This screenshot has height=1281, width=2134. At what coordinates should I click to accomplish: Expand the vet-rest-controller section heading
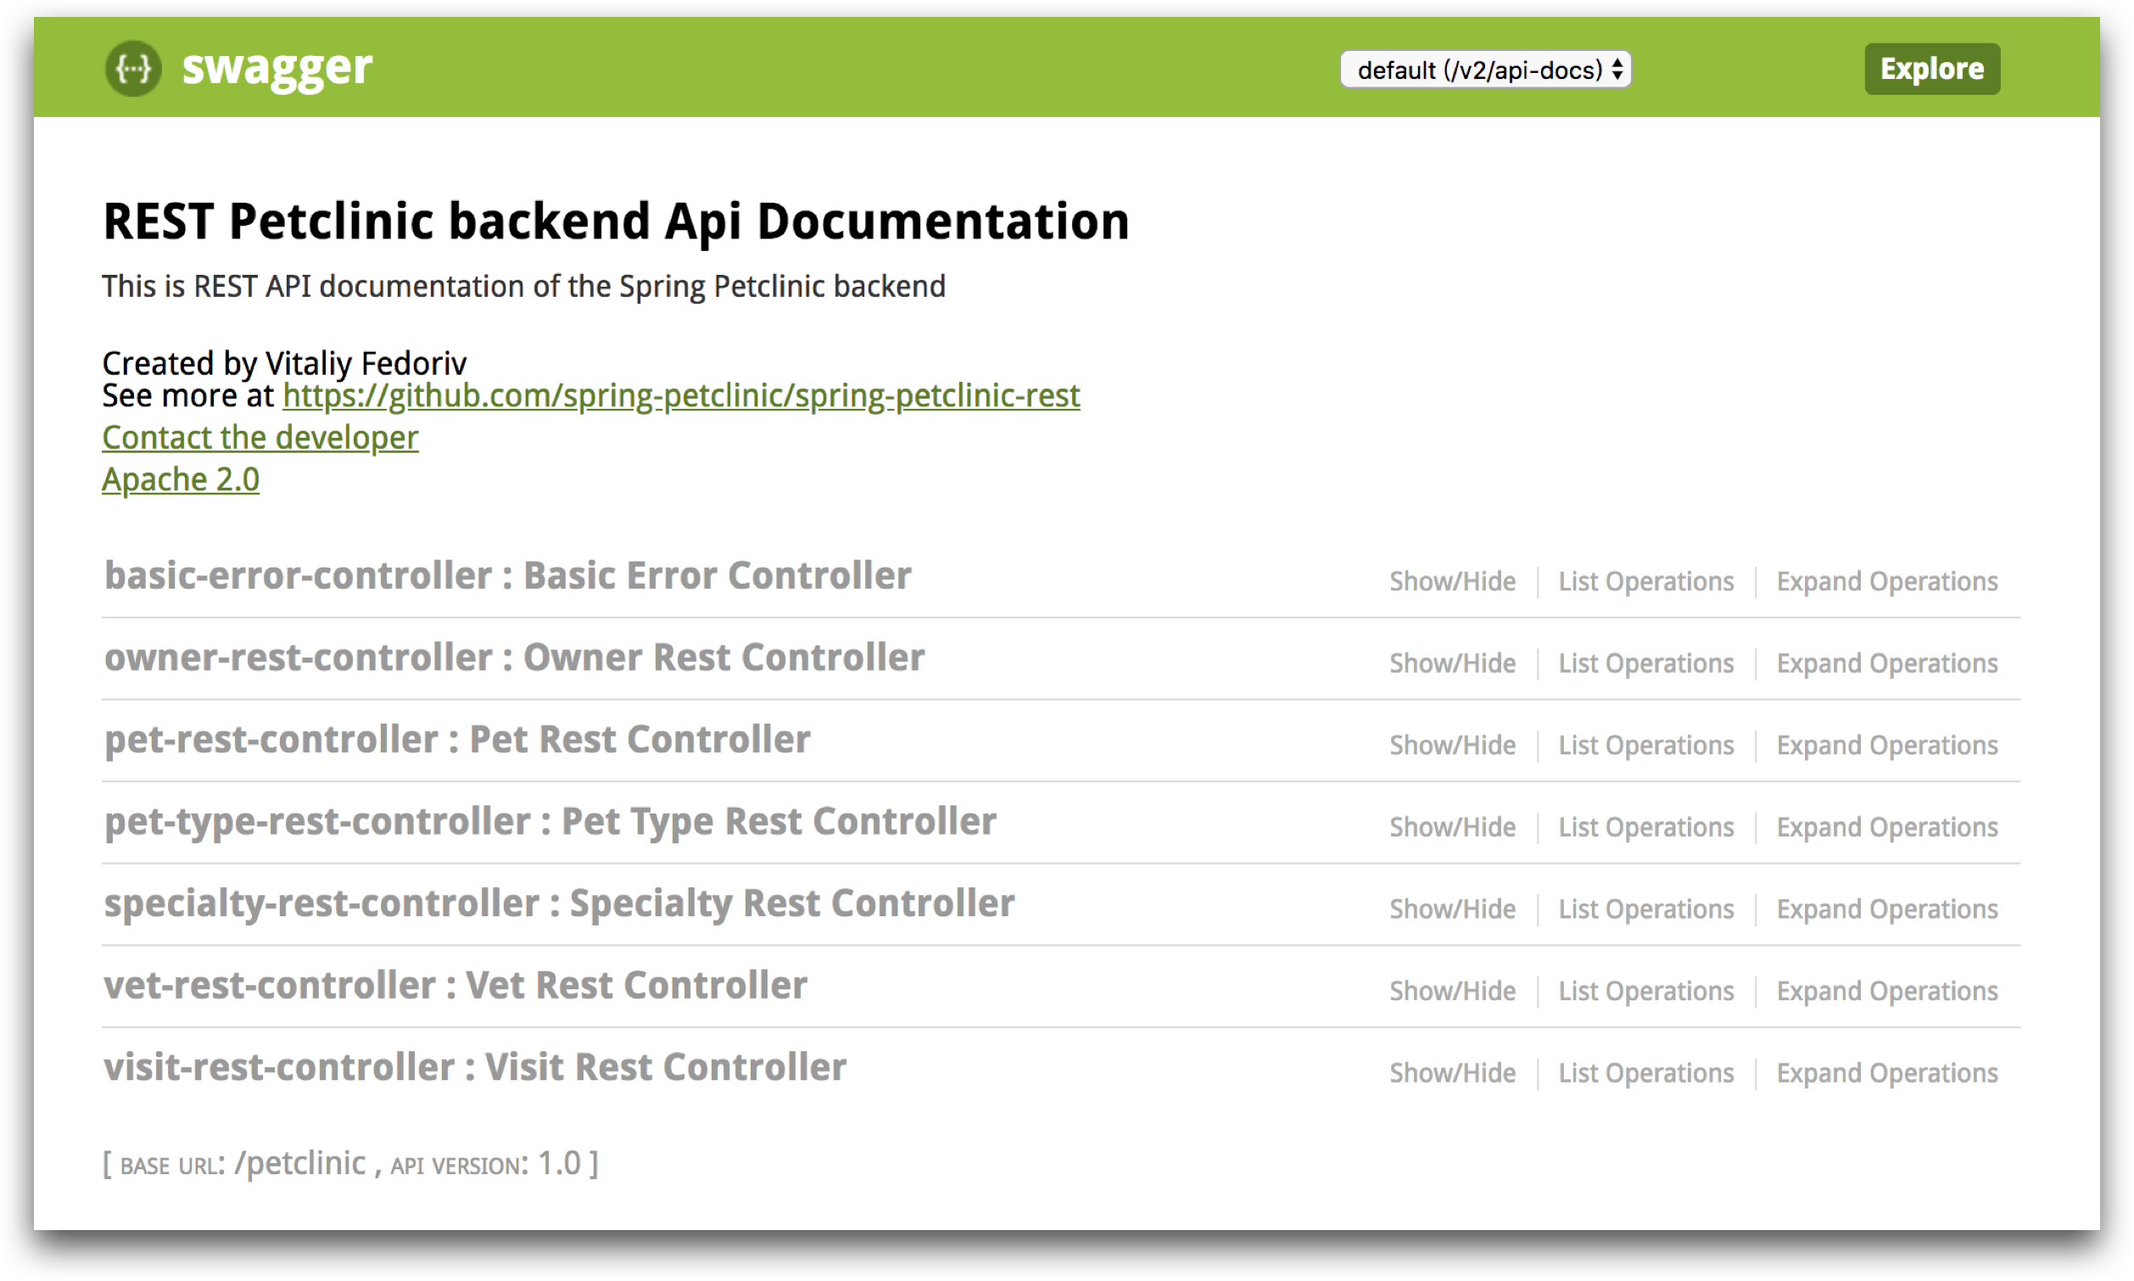(x=455, y=986)
